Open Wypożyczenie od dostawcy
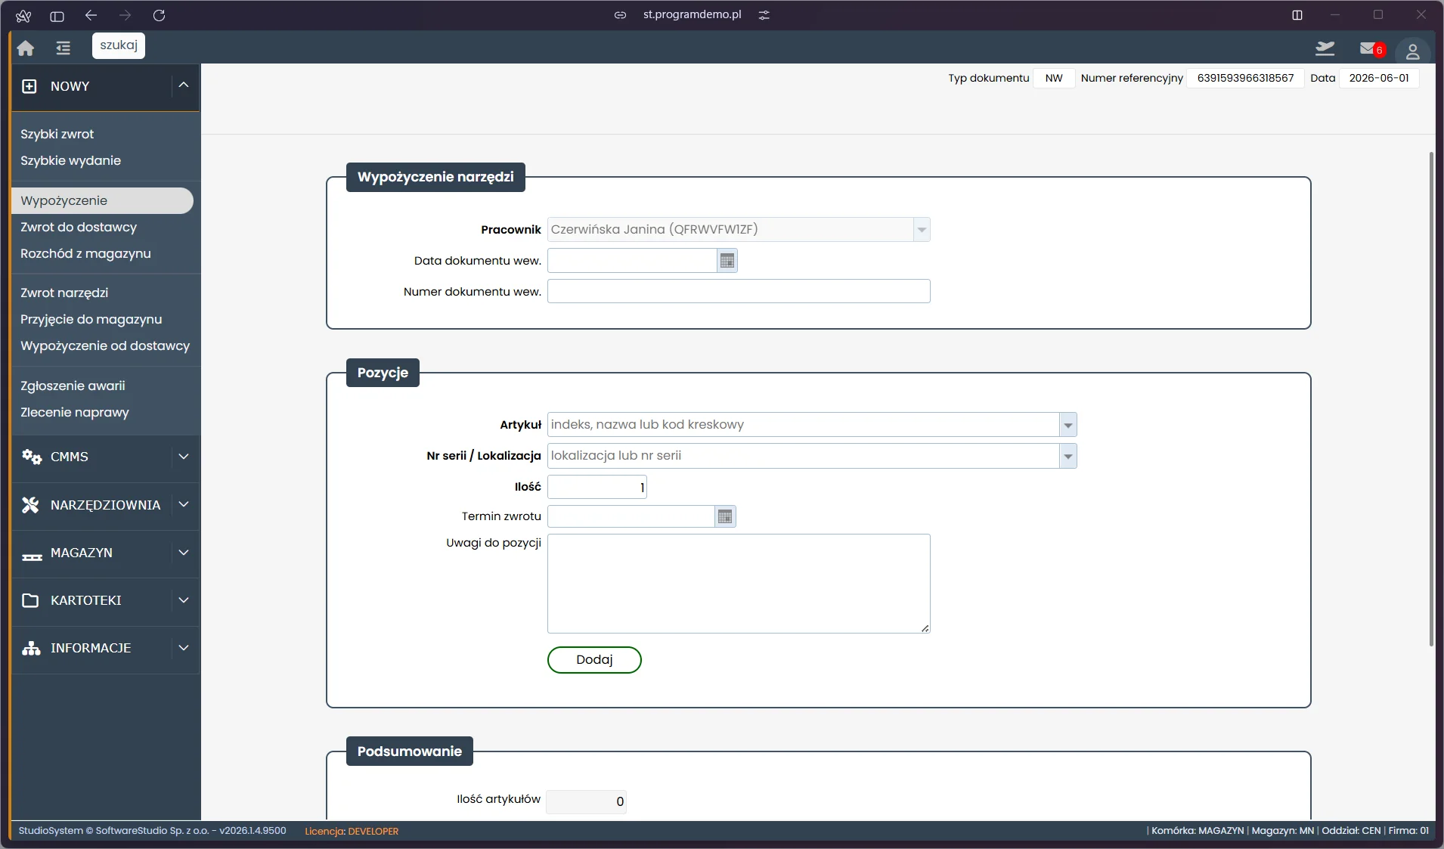1444x849 pixels. click(x=105, y=345)
